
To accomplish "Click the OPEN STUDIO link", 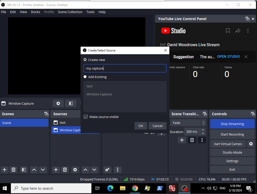I will pyautogui.click(x=228, y=56).
